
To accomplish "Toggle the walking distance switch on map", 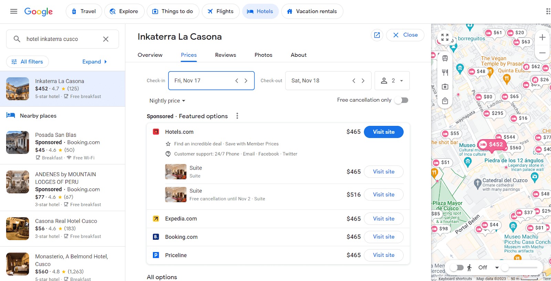I will [457, 268].
